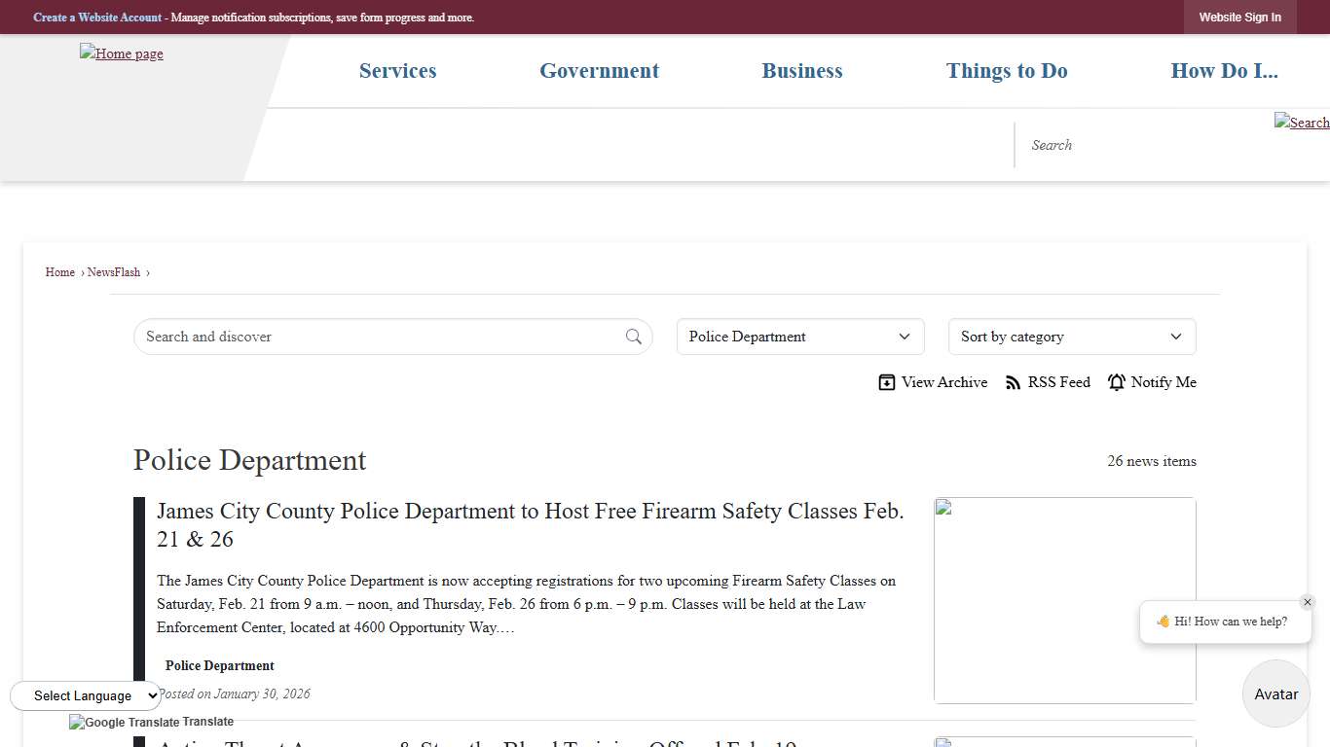Open the Government menu
1330x747 pixels.
click(599, 71)
